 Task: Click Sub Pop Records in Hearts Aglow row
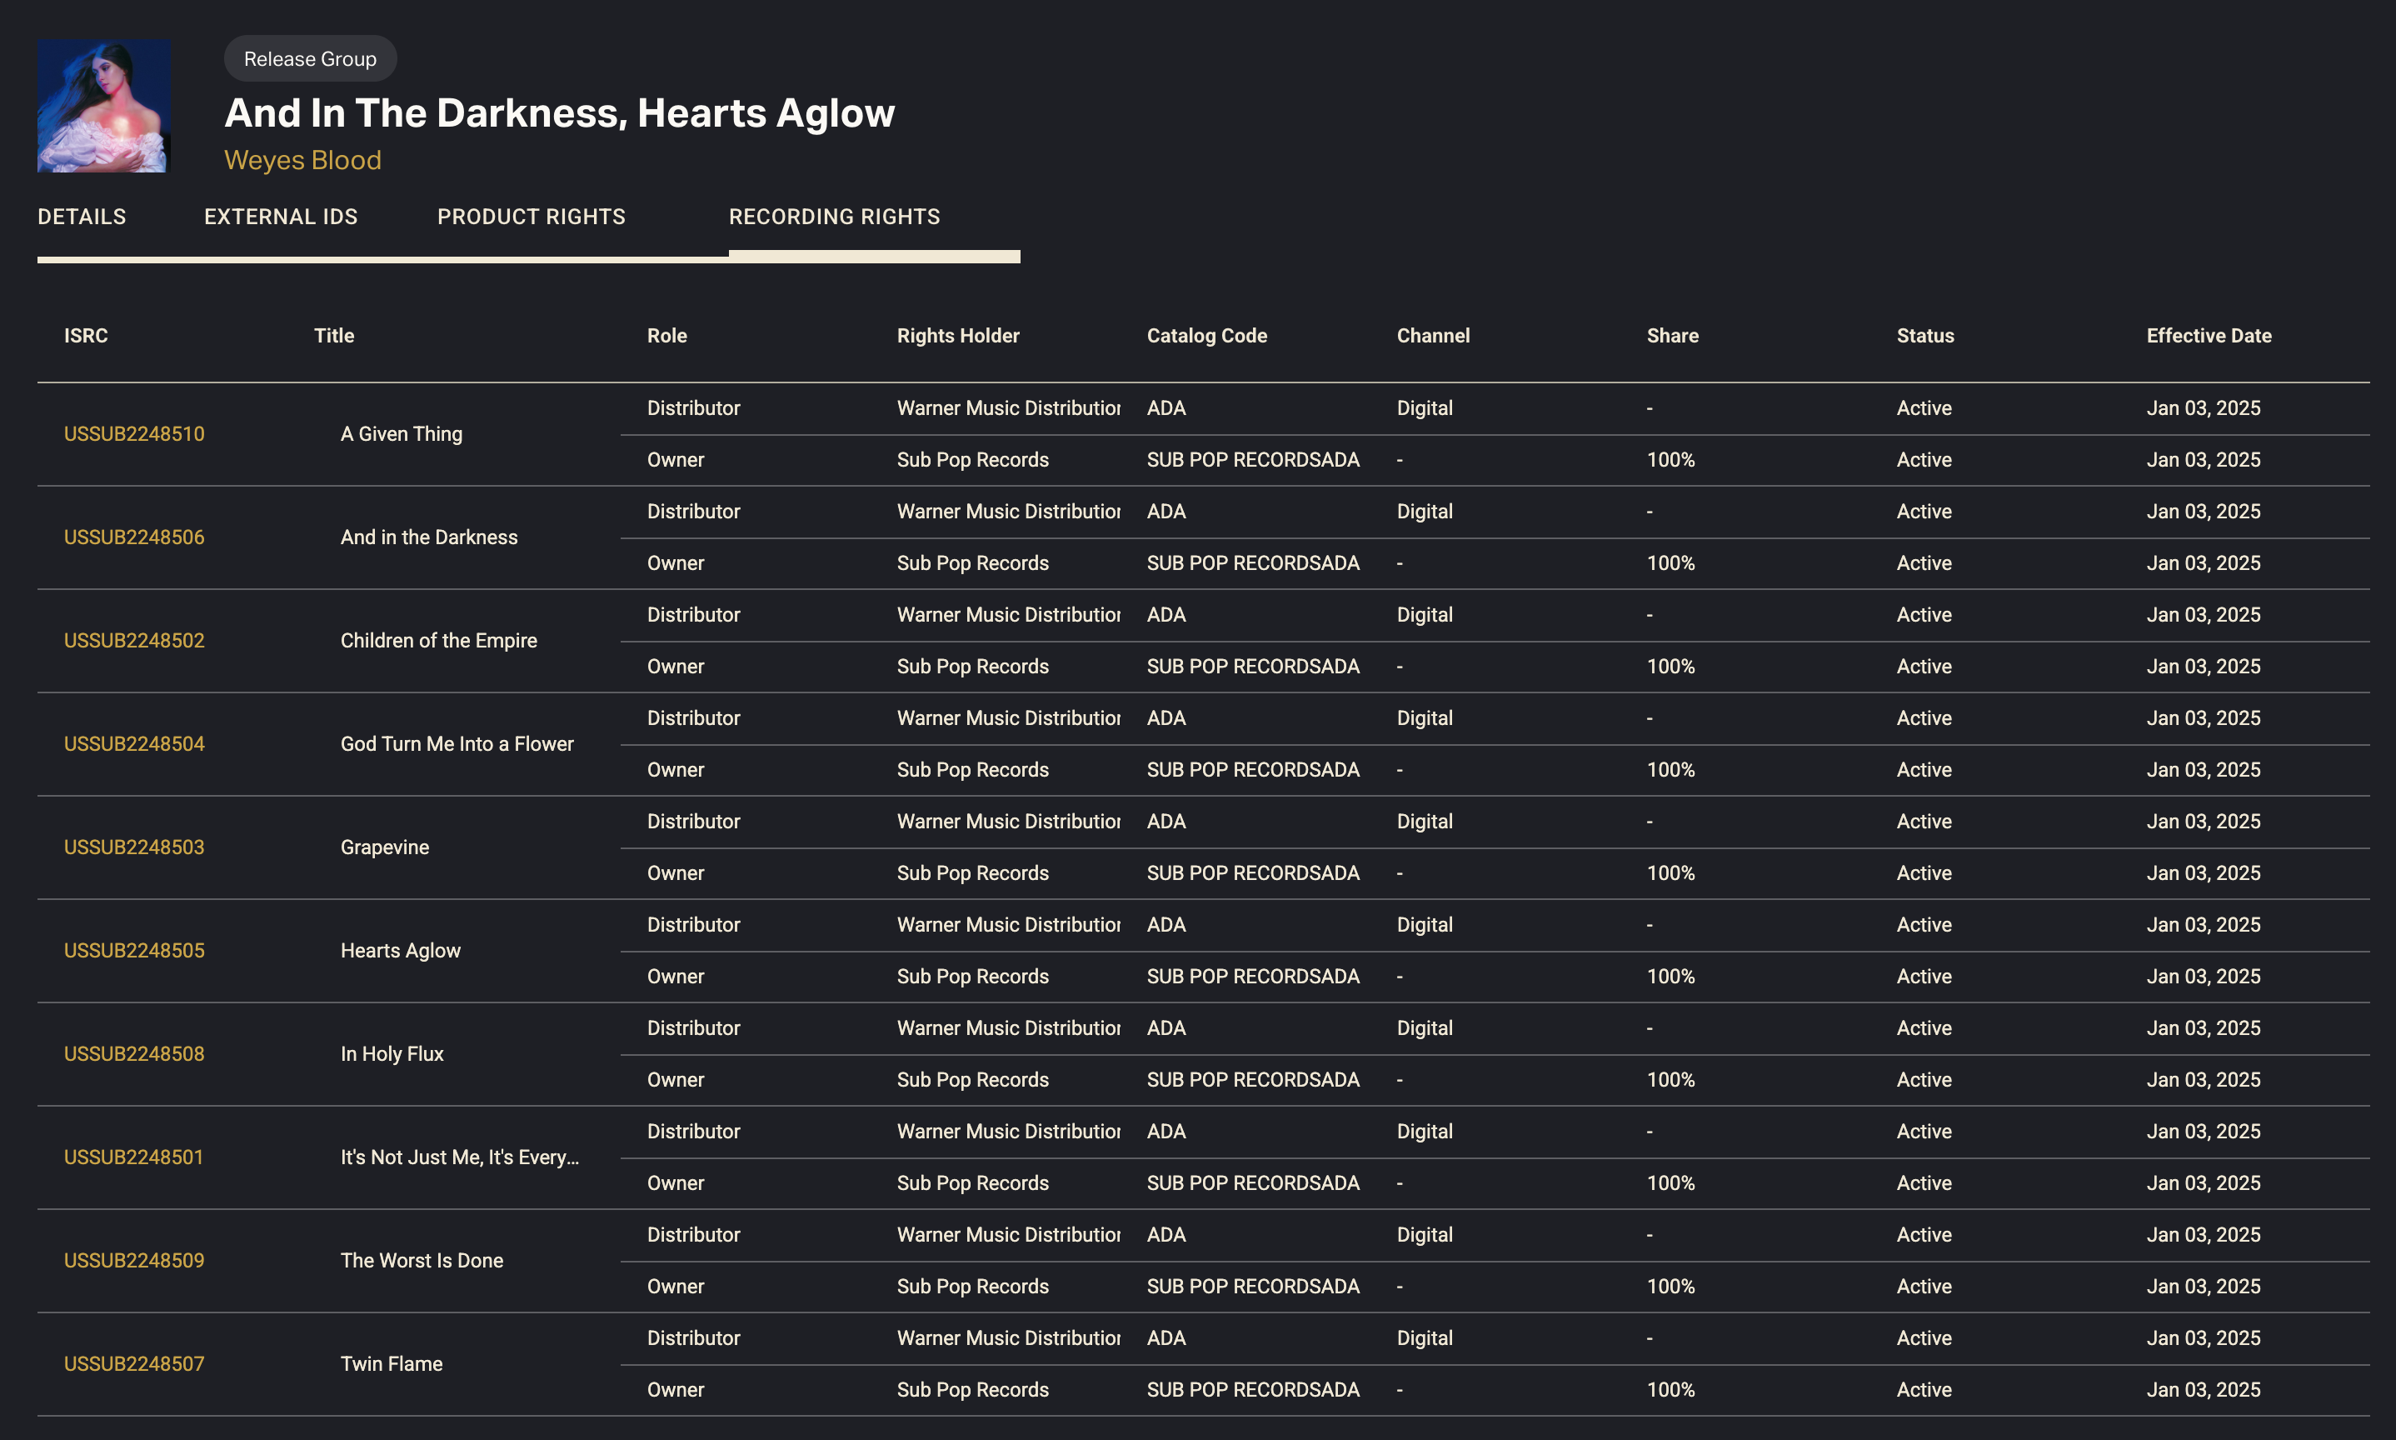coord(973,976)
